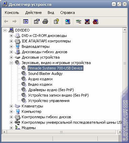The width and height of the screenshot is (129, 143).
Task: Minimize the Диспетчер устройств window
Action: [x=114, y=4]
